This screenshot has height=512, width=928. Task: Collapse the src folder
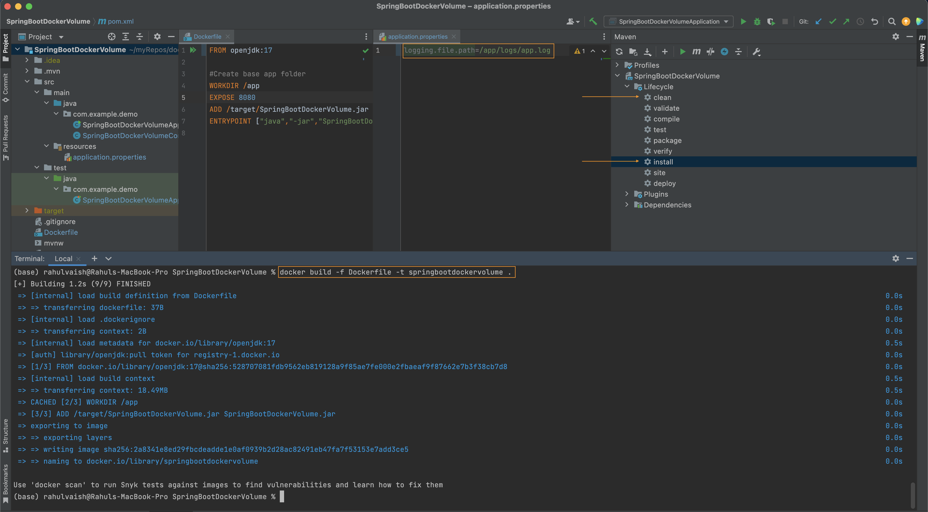(27, 82)
